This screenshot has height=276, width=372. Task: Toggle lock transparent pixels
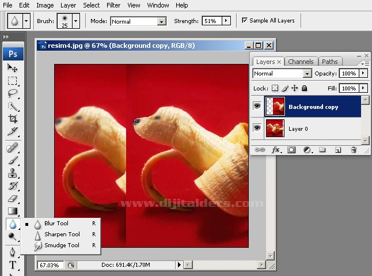(275, 88)
